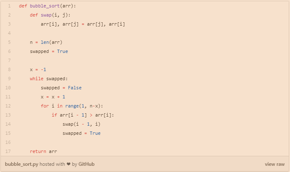Image resolution: width=290 pixels, height=172 pixels.
Task: Click the 'len' function call
Action: point(45,42)
